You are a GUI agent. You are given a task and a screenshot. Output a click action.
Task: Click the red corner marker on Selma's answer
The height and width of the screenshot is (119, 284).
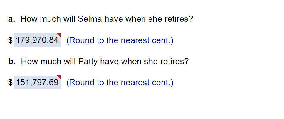click(x=59, y=35)
